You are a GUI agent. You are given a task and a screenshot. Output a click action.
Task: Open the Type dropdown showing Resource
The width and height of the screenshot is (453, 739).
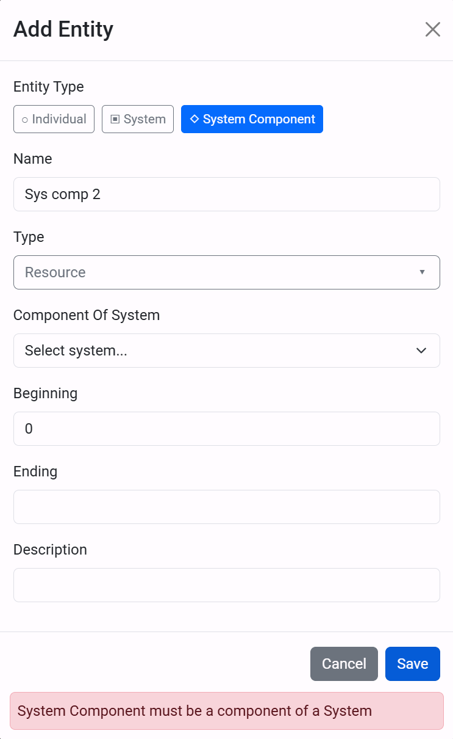tap(226, 272)
